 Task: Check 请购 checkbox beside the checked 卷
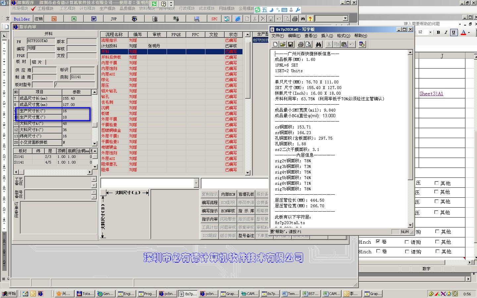407,242
